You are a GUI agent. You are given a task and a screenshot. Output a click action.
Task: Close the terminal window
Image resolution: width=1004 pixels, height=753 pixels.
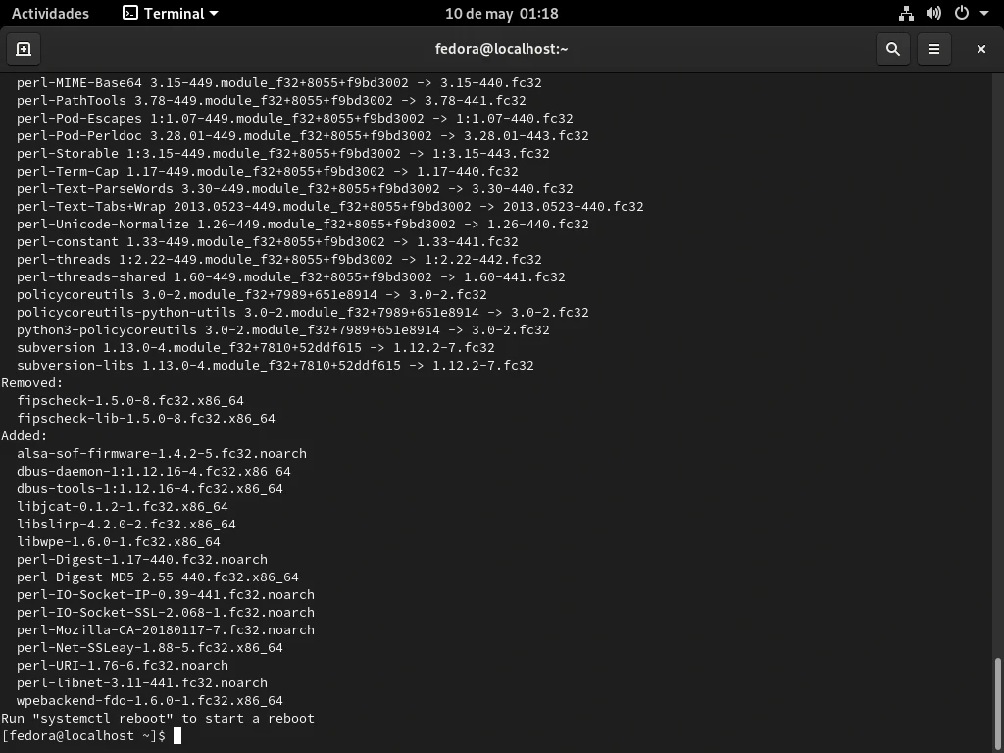click(980, 49)
